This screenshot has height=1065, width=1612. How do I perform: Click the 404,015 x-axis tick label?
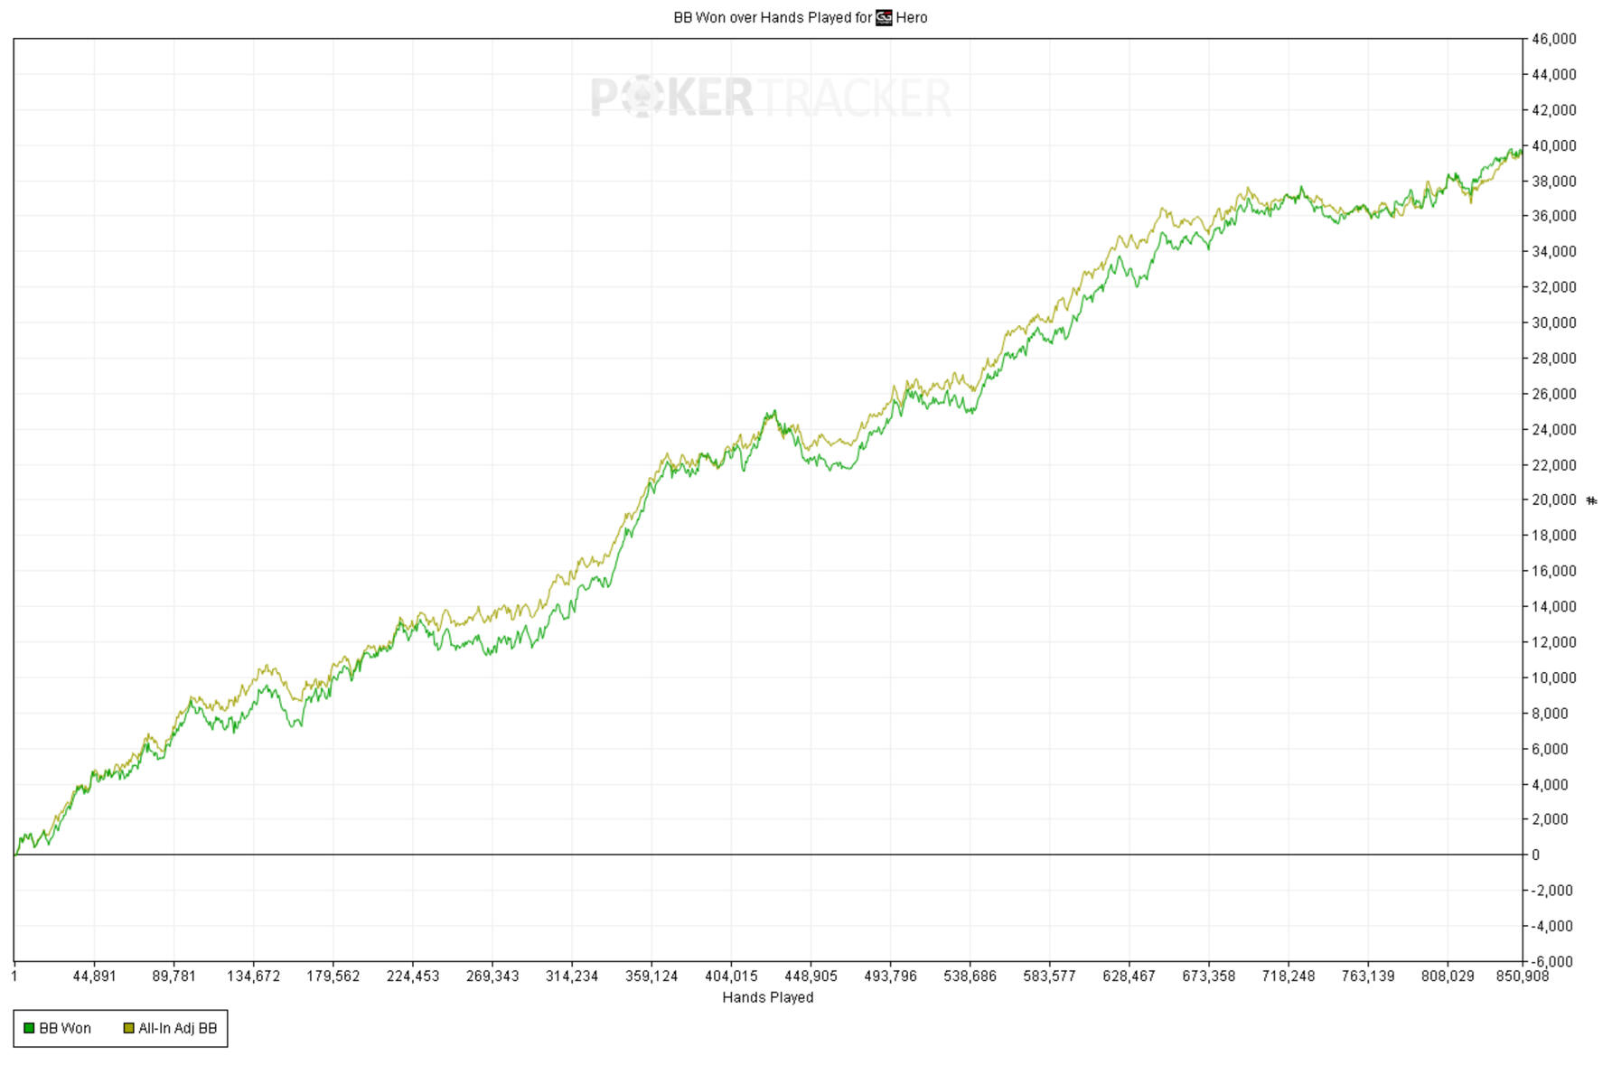coord(731,976)
